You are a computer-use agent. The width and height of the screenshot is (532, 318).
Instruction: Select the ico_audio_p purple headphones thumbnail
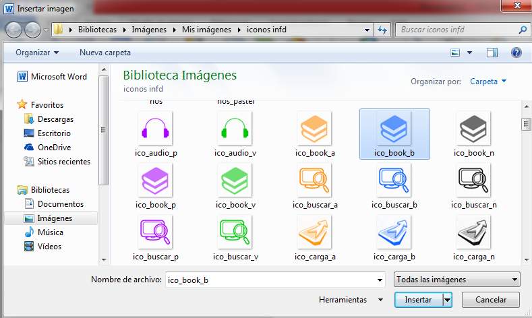pyautogui.click(x=156, y=129)
